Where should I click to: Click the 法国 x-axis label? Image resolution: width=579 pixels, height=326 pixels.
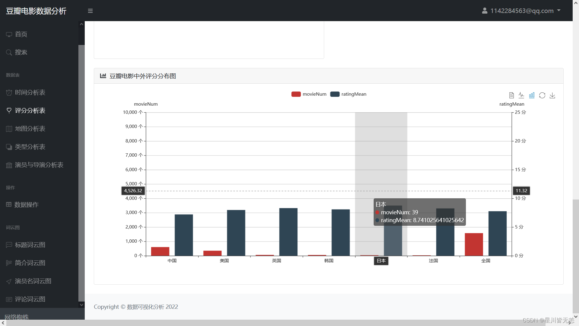click(x=433, y=261)
